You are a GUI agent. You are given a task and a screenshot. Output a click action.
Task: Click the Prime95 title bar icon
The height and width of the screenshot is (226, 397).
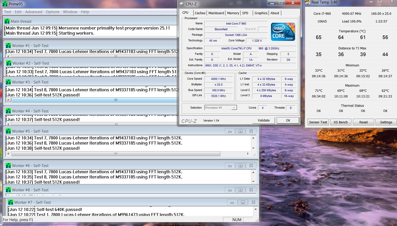5,4
